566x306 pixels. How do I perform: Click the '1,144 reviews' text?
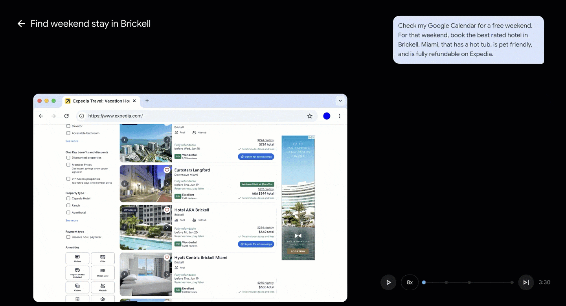tap(189, 198)
